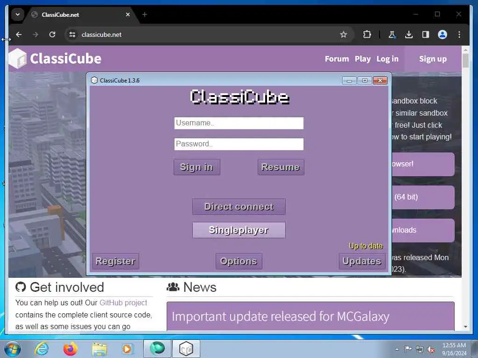The width and height of the screenshot is (478, 358).
Task: Open the Chrome profile avatar
Action: (443, 34)
